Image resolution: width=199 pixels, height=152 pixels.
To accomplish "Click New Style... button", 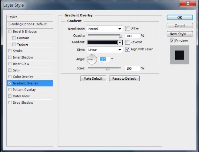I will [180, 34].
